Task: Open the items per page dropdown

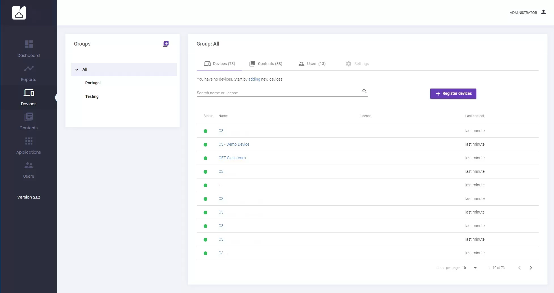Action: (x=470, y=268)
